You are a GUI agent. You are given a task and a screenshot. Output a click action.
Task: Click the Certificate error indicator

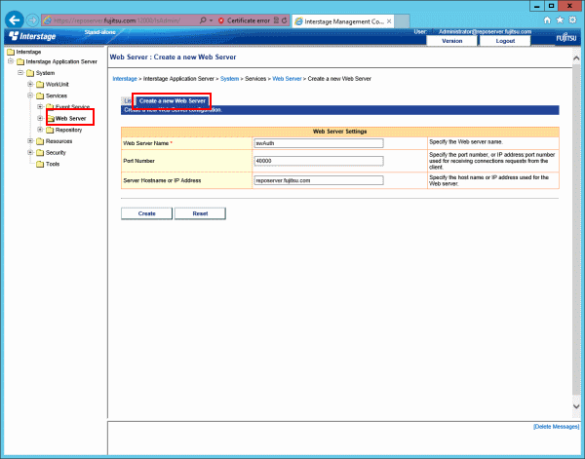244,20
